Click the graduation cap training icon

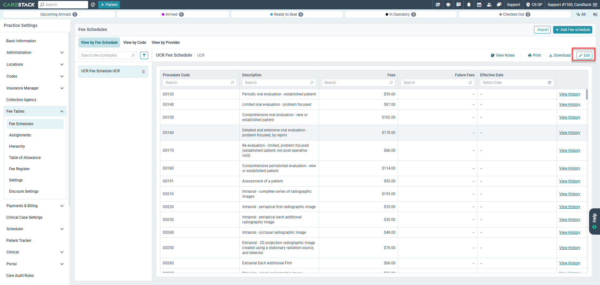448,5
